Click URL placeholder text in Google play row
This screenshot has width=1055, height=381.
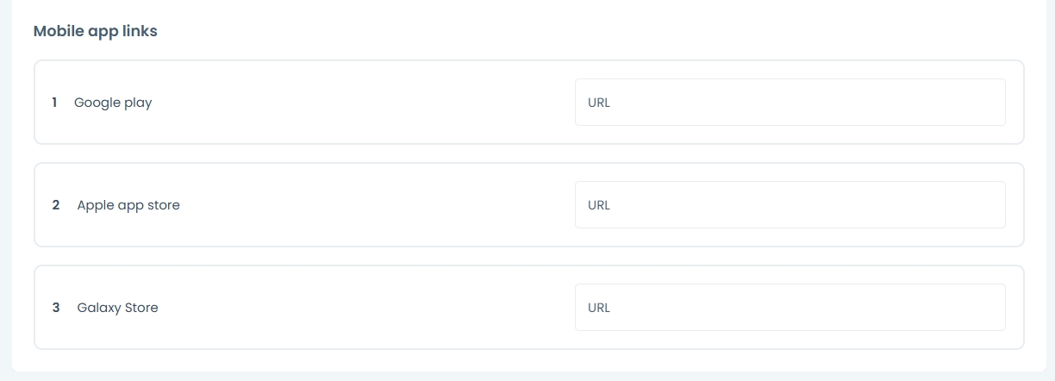[x=599, y=103]
